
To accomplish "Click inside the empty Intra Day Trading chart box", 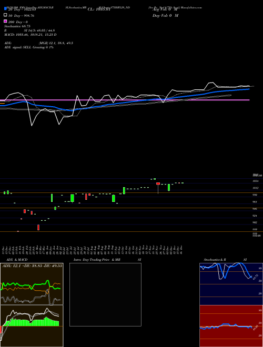I will (105, 294).
